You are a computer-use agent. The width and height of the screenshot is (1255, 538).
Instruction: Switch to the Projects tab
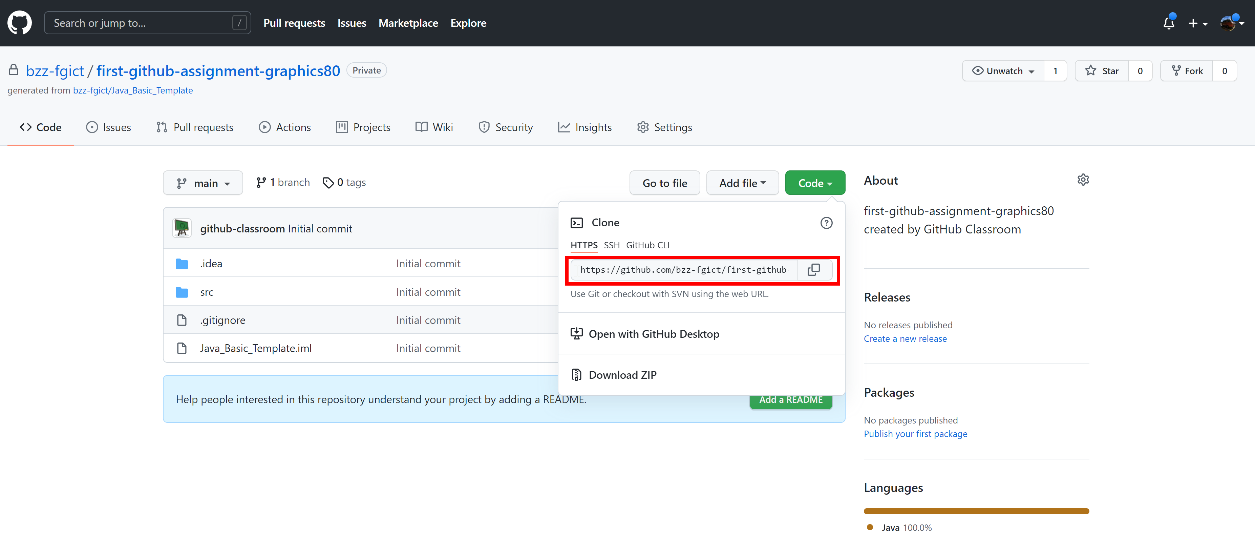[363, 127]
